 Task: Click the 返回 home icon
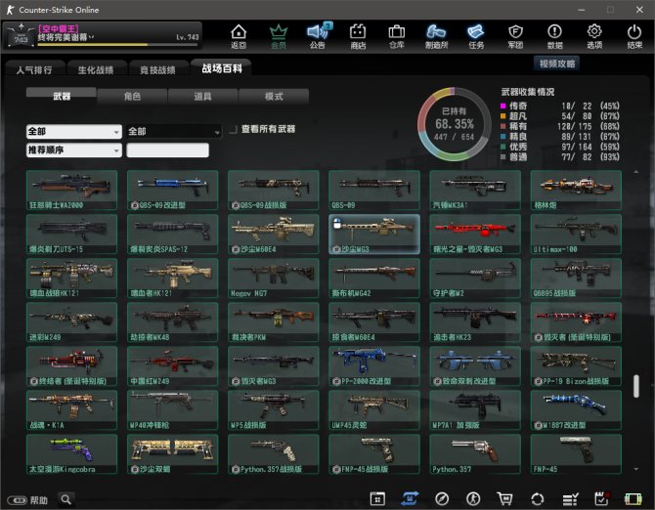click(239, 36)
